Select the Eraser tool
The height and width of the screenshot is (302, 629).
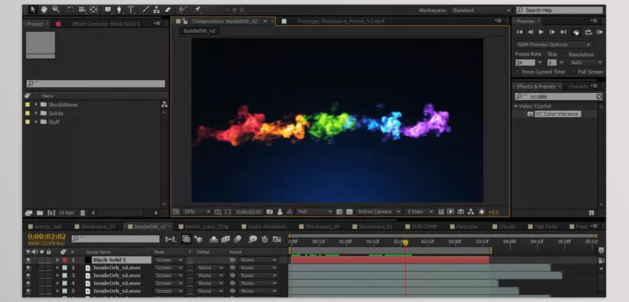(x=168, y=9)
